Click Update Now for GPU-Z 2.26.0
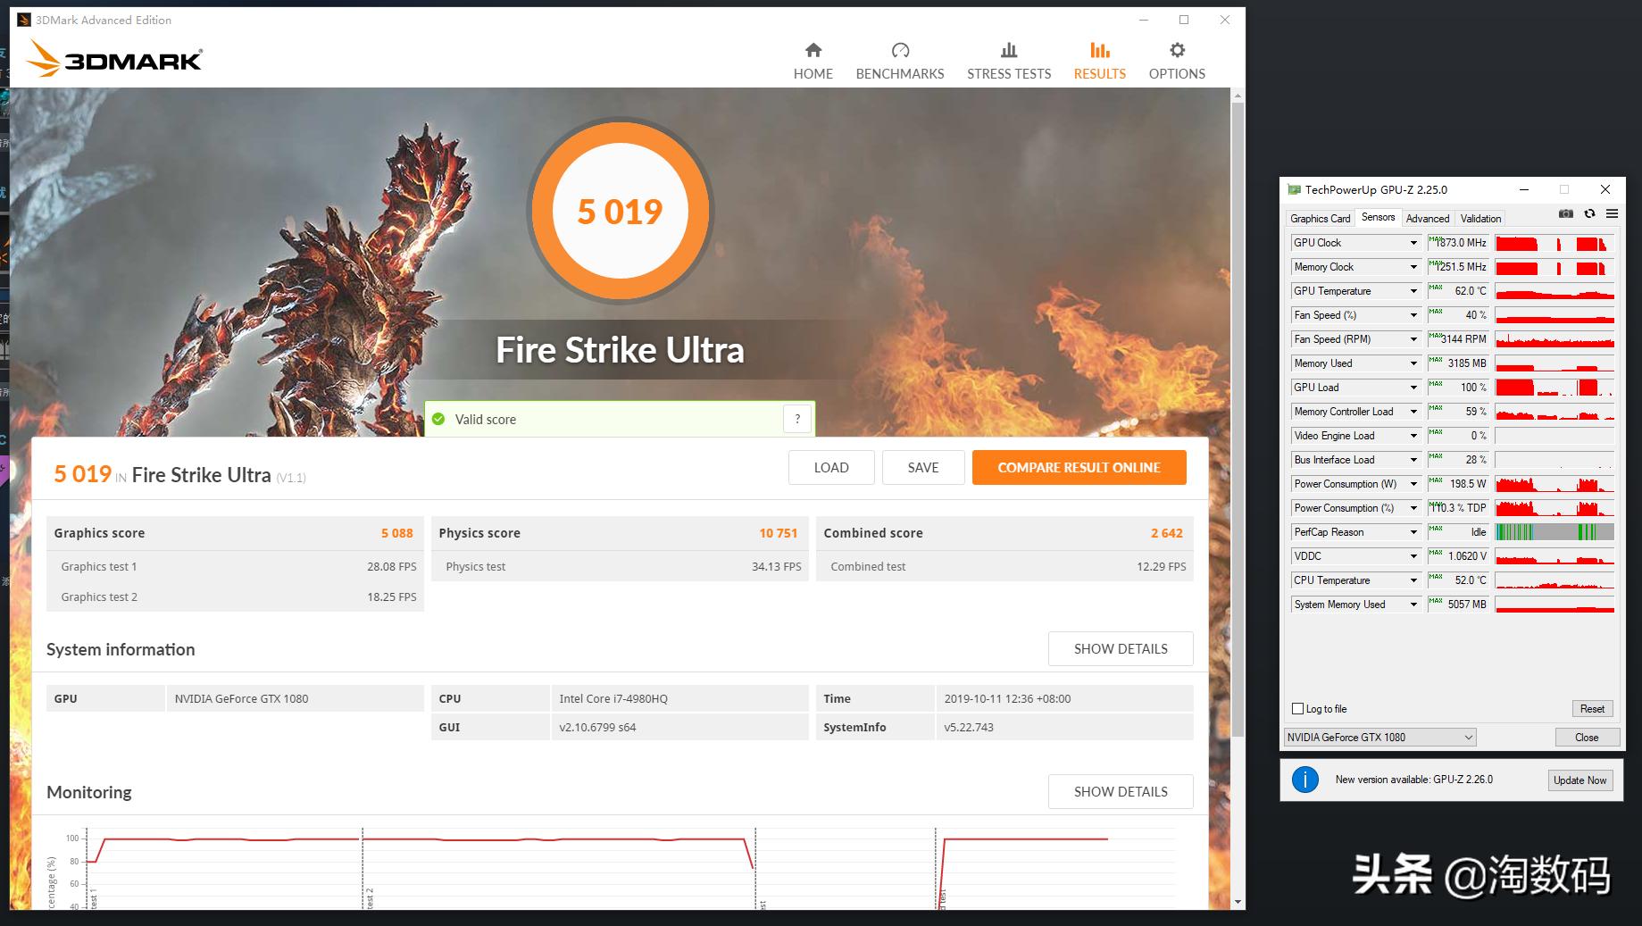Viewport: 1642px width, 926px height. pos(1579,780)
